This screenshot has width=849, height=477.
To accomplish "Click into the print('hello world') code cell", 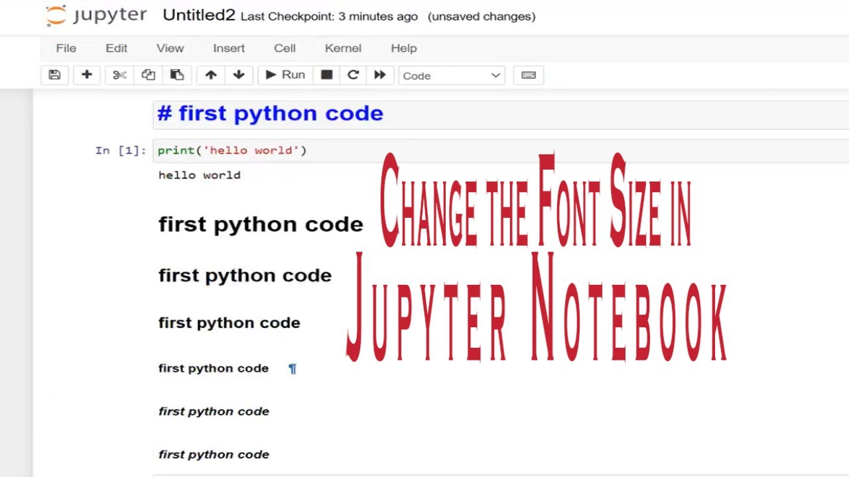I will pos(501,150).
